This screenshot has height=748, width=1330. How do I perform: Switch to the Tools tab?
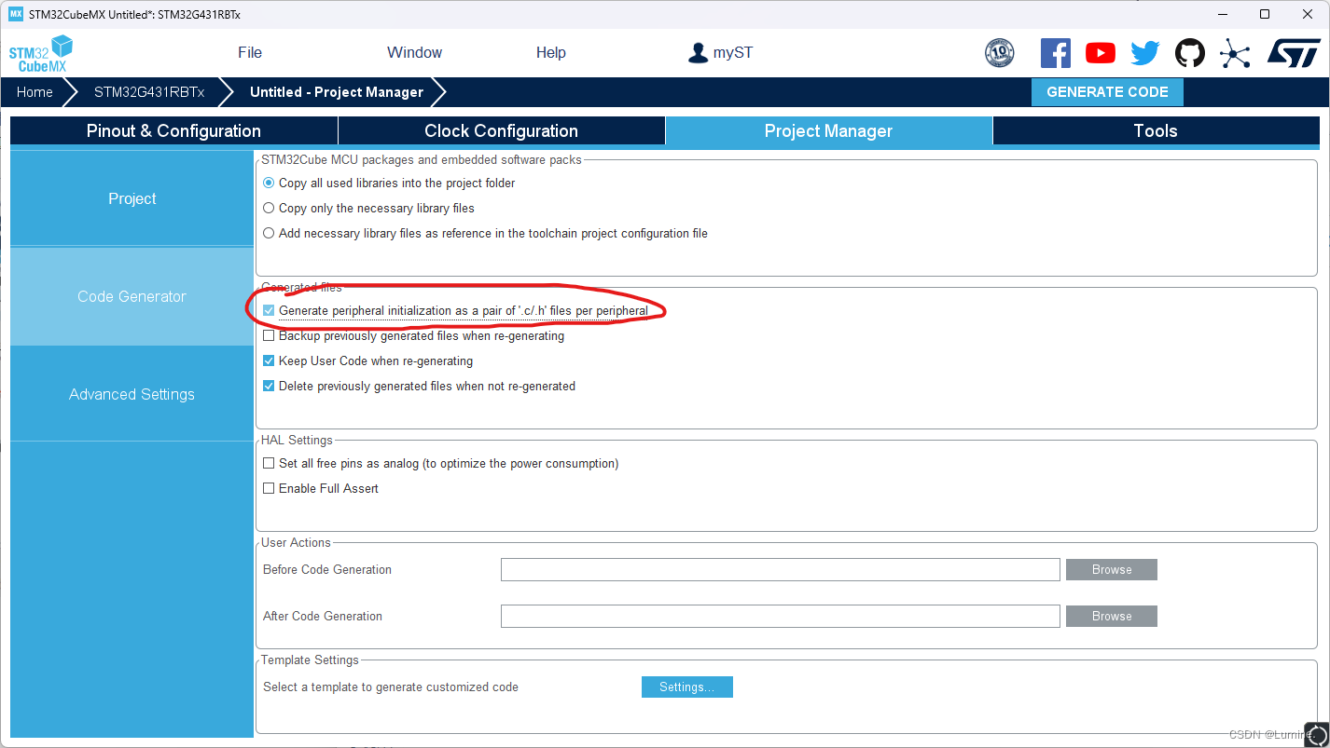(x=1157, y=131)
